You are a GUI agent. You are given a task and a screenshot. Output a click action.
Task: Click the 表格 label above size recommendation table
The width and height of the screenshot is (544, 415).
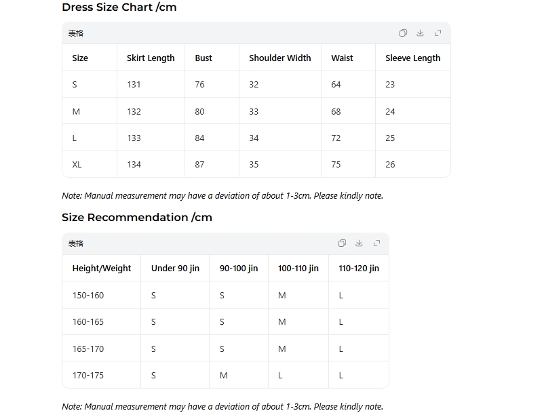click(76, 243)
